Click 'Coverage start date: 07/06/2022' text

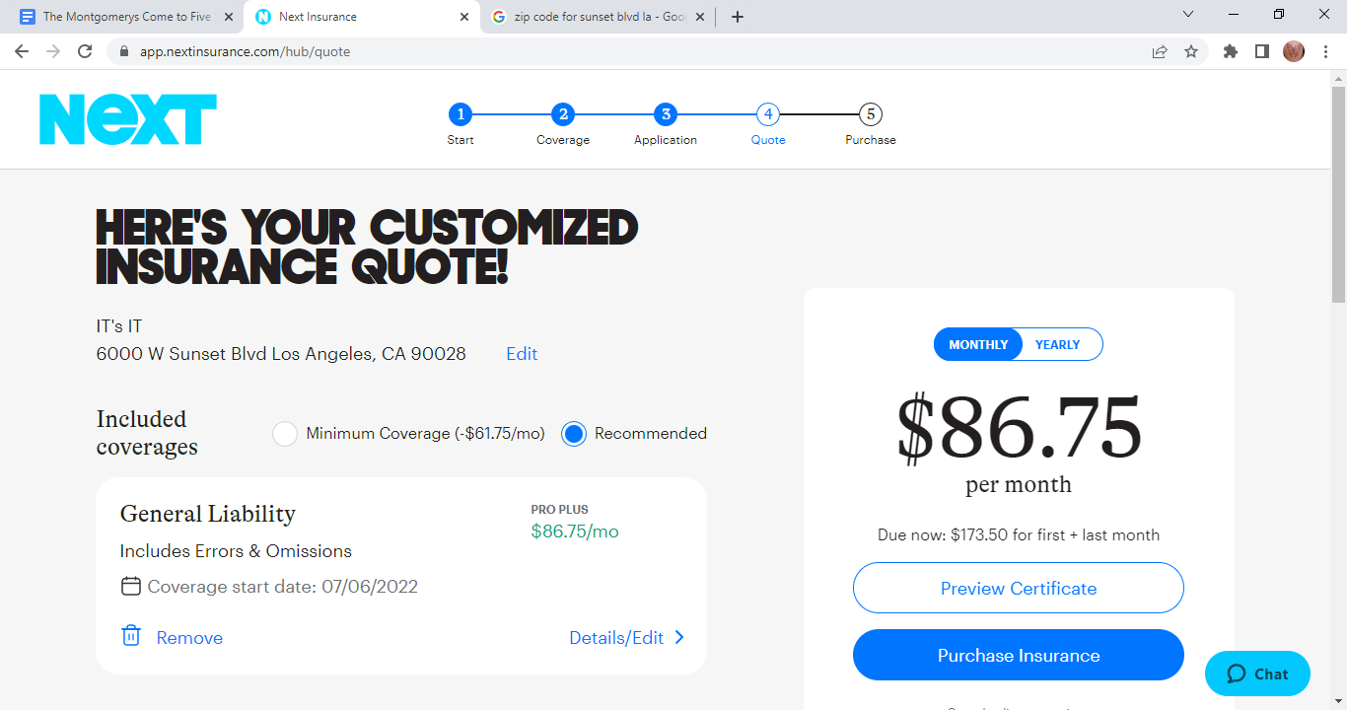(283, 587)
